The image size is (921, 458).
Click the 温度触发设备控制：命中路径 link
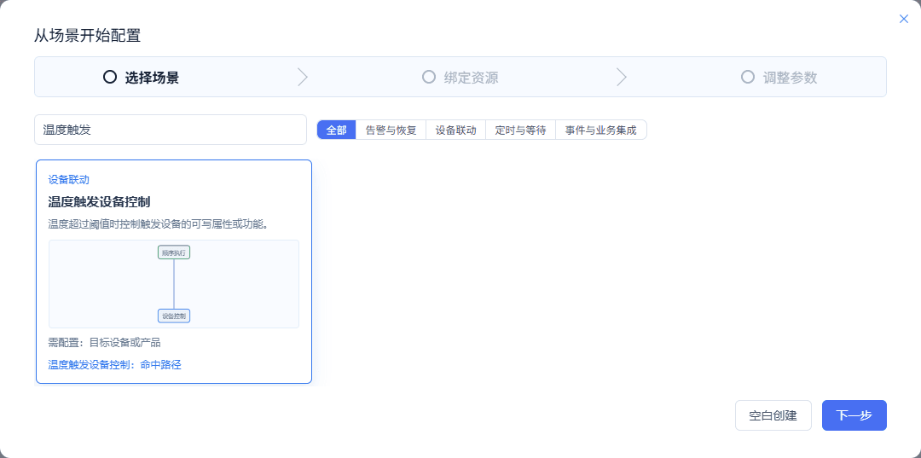point(114,365)
